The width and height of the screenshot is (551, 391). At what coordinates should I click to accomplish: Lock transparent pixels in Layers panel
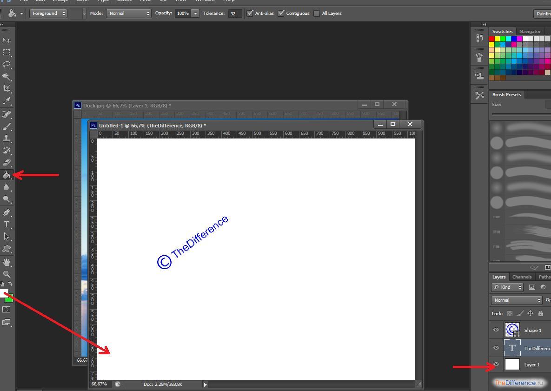coord(510,313)
